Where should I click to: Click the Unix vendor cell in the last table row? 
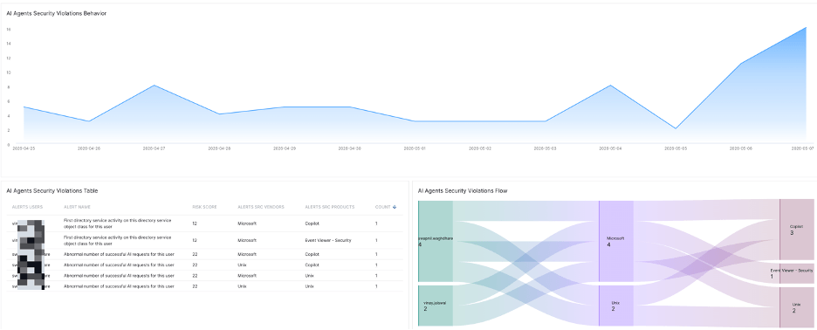point(242,286)
